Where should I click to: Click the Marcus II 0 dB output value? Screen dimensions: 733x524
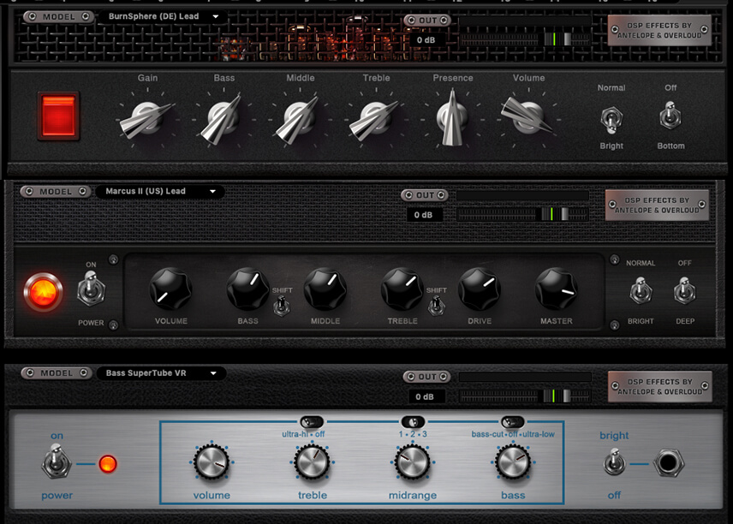pos(423,215)
